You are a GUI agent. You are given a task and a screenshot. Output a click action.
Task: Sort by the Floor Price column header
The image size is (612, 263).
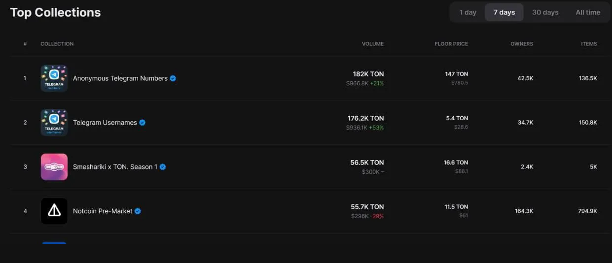[x=451, y=44]
